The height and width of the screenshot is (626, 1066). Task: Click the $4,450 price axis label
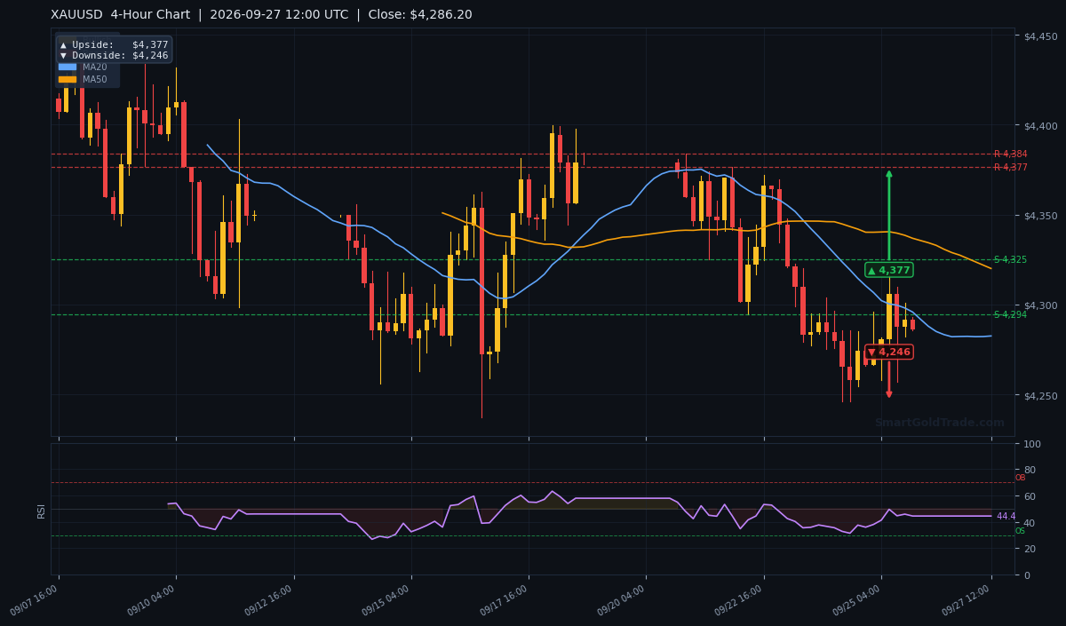(x=1040, y=36)
